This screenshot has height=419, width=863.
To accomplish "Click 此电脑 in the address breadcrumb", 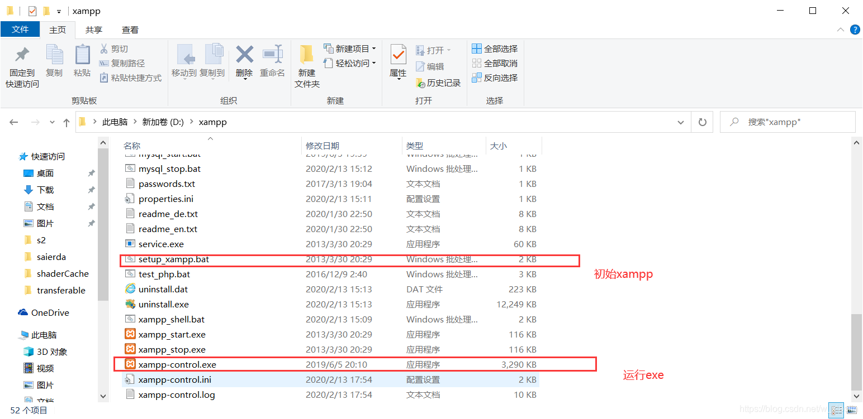I will [x=115, y=122].
